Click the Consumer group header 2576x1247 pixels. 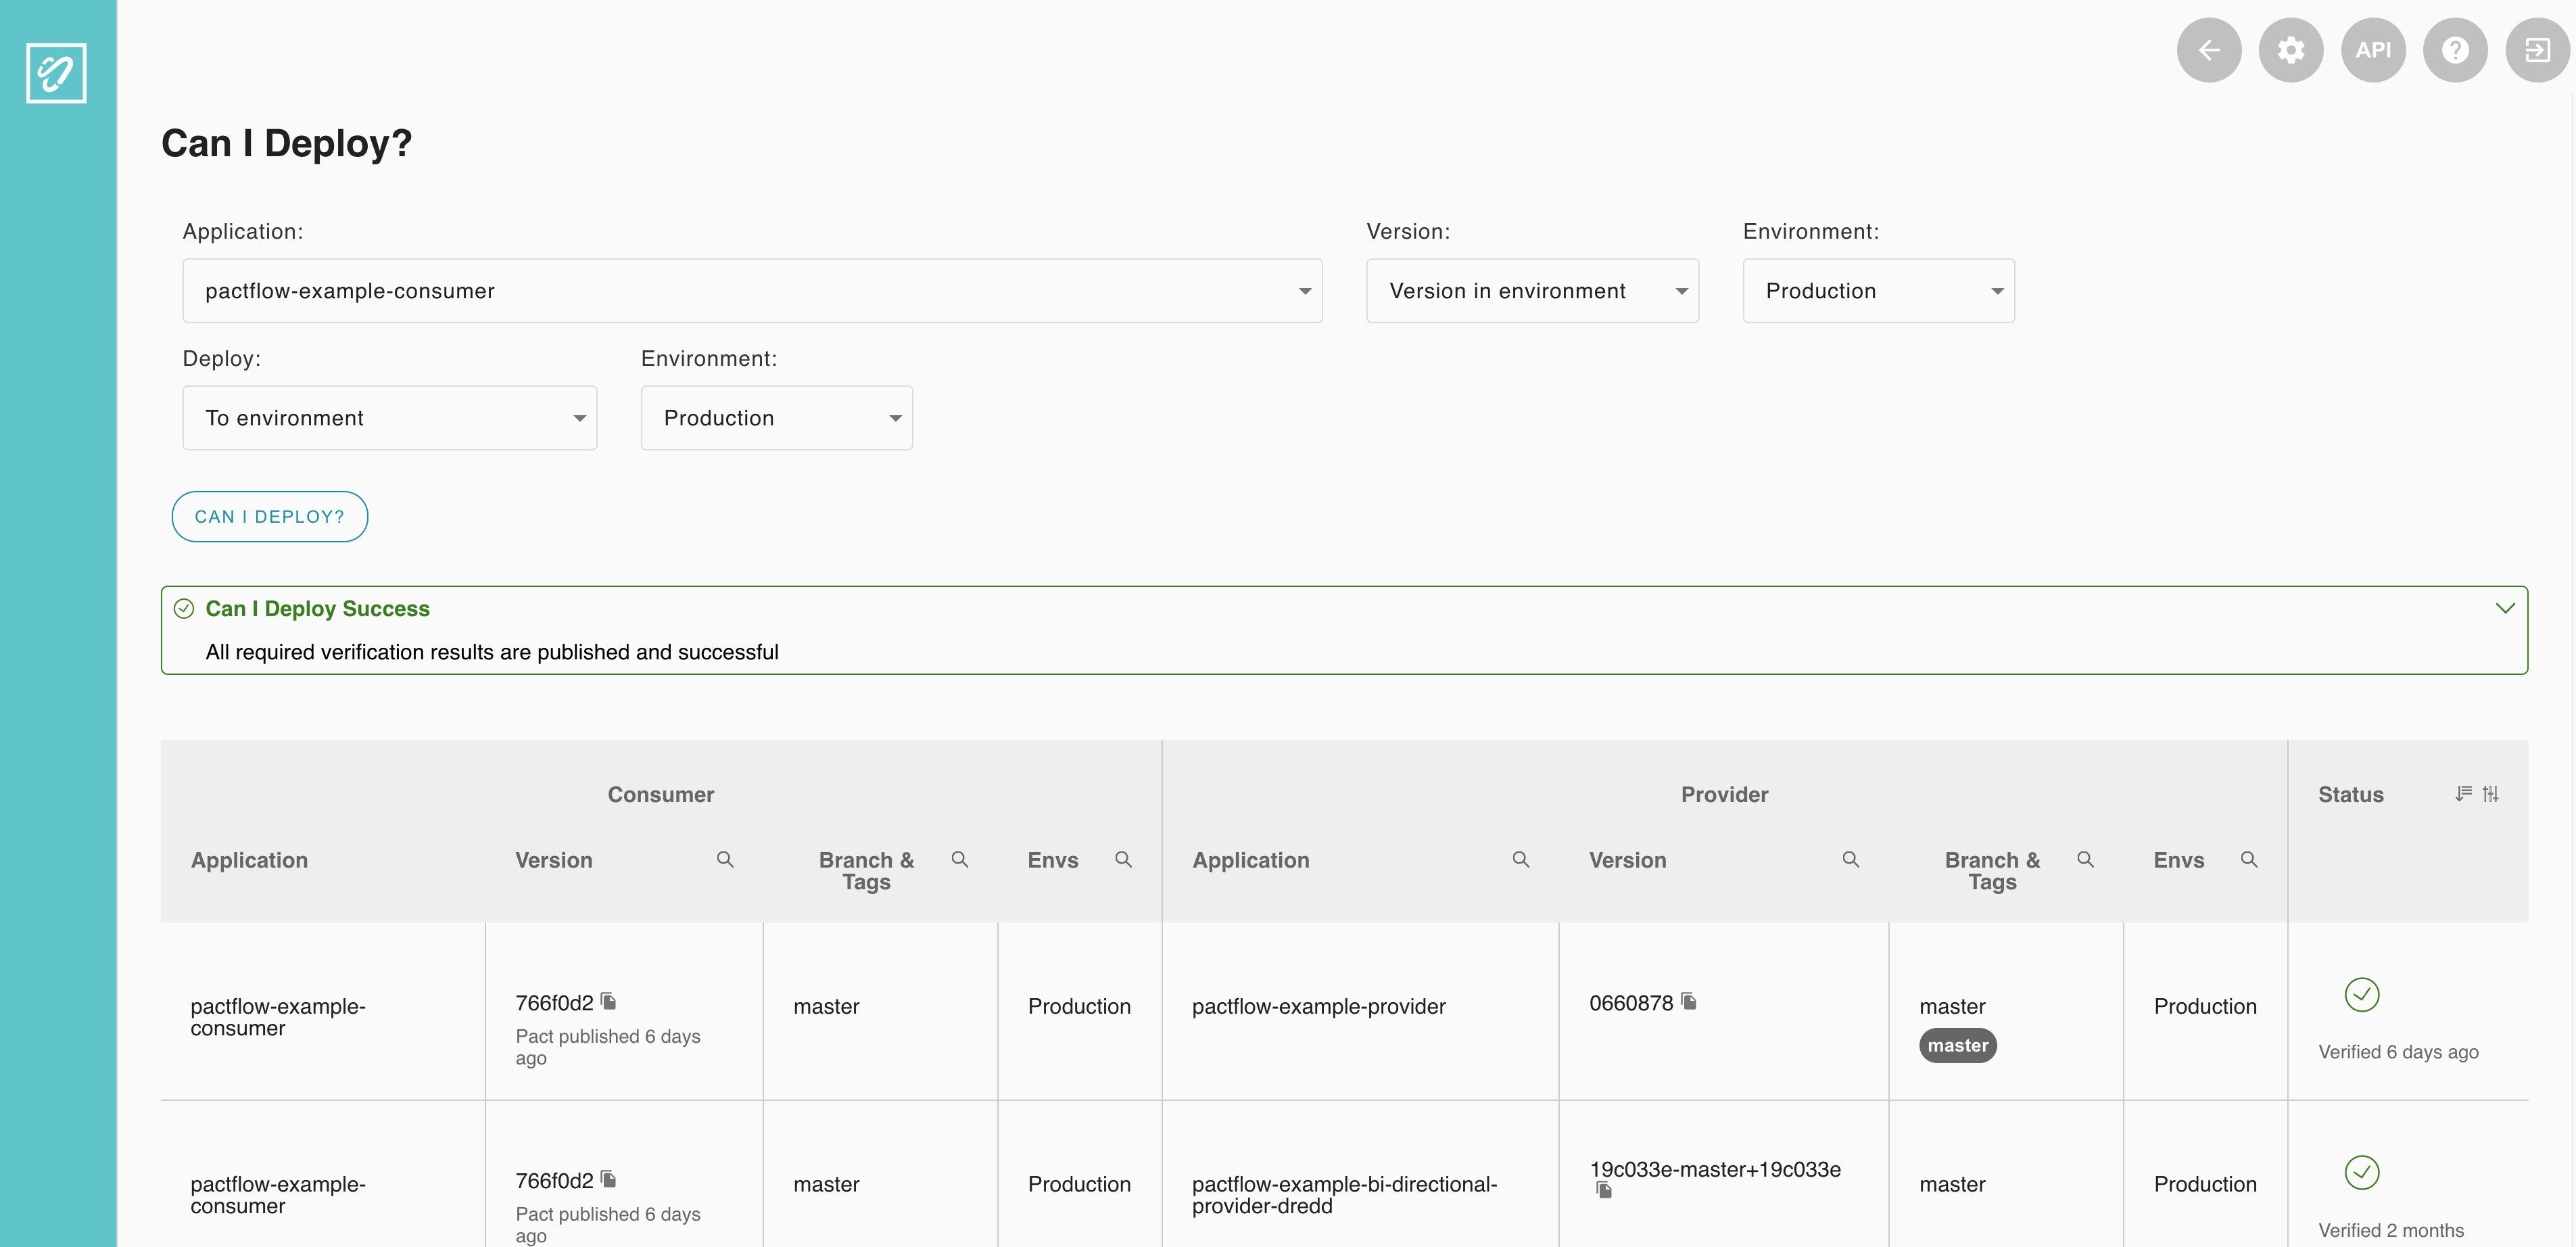pyautogui.click(x=661, y=795)
